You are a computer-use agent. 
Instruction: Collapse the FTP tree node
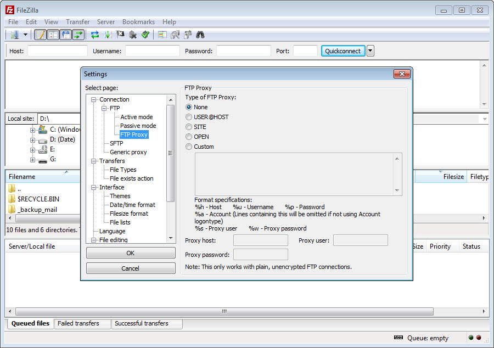tap(104, 108)
